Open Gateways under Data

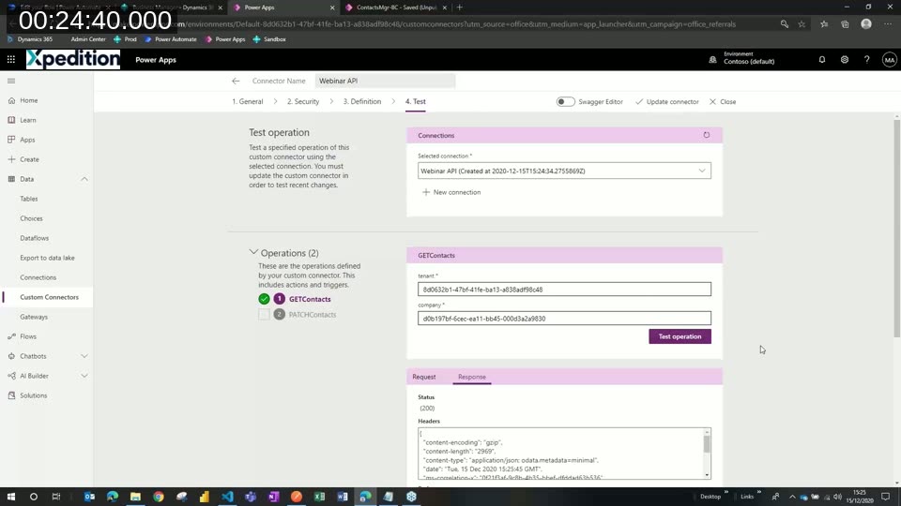coord(34,317)
